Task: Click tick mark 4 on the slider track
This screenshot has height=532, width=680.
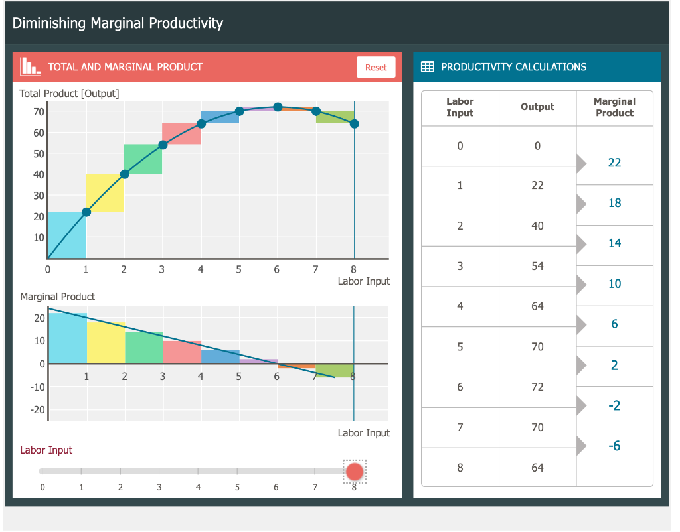Action: pos(198,471)
